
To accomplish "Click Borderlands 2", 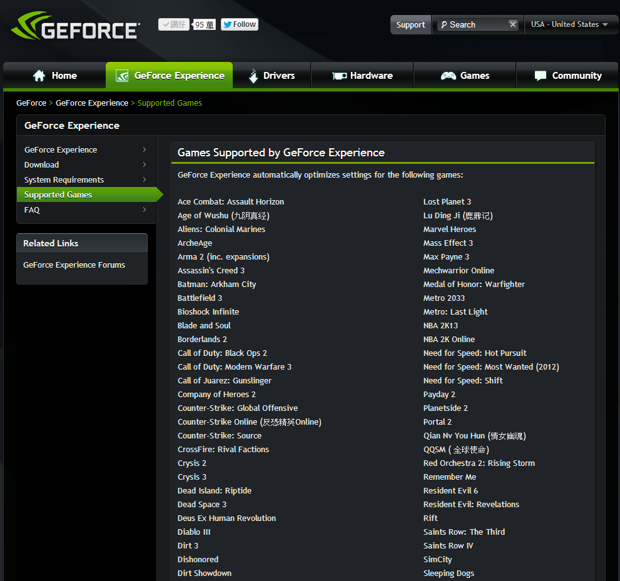I will point(202,339).
